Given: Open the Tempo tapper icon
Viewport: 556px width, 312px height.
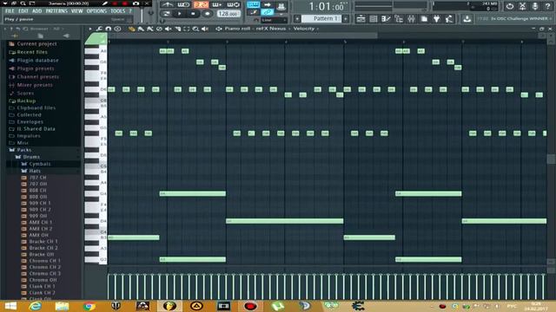Looking at the screenshot, I should (449, 18).
